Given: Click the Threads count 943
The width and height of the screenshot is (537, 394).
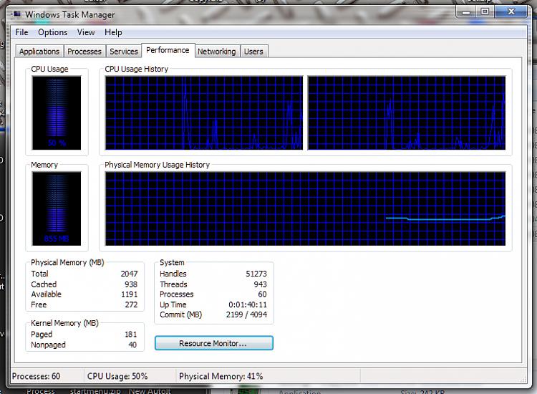Looking at the screenshot, I should tap(261, 284).
